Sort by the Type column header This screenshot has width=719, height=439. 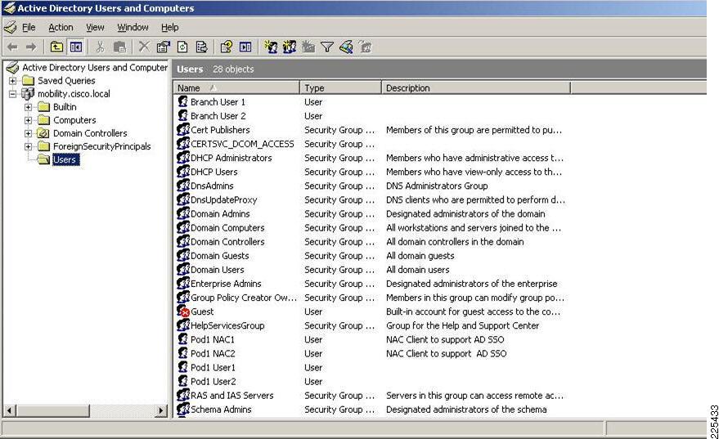point(341,88)
